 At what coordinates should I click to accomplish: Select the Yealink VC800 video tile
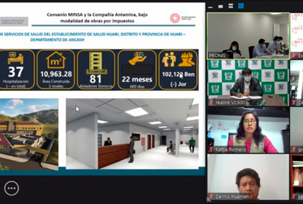[248, 83]
